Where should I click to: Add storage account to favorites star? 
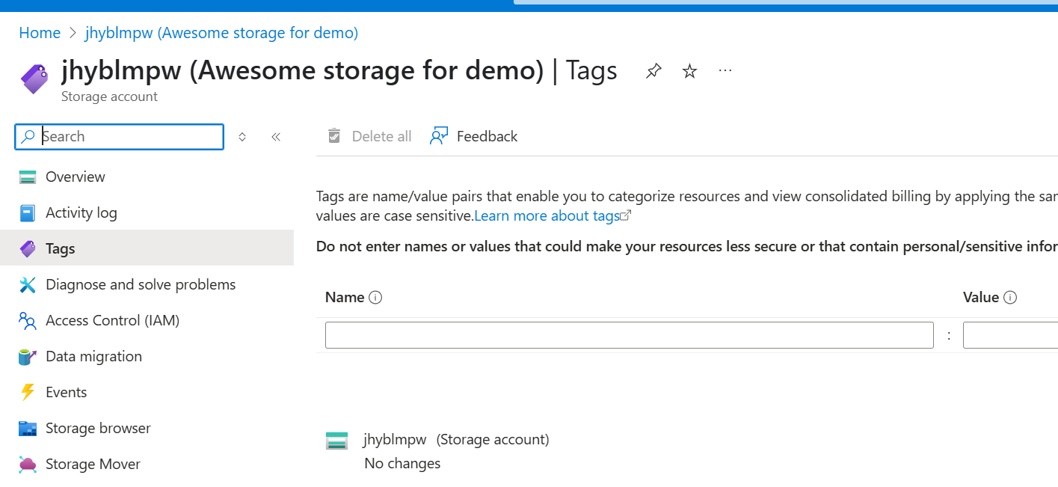tap(690, 71)
